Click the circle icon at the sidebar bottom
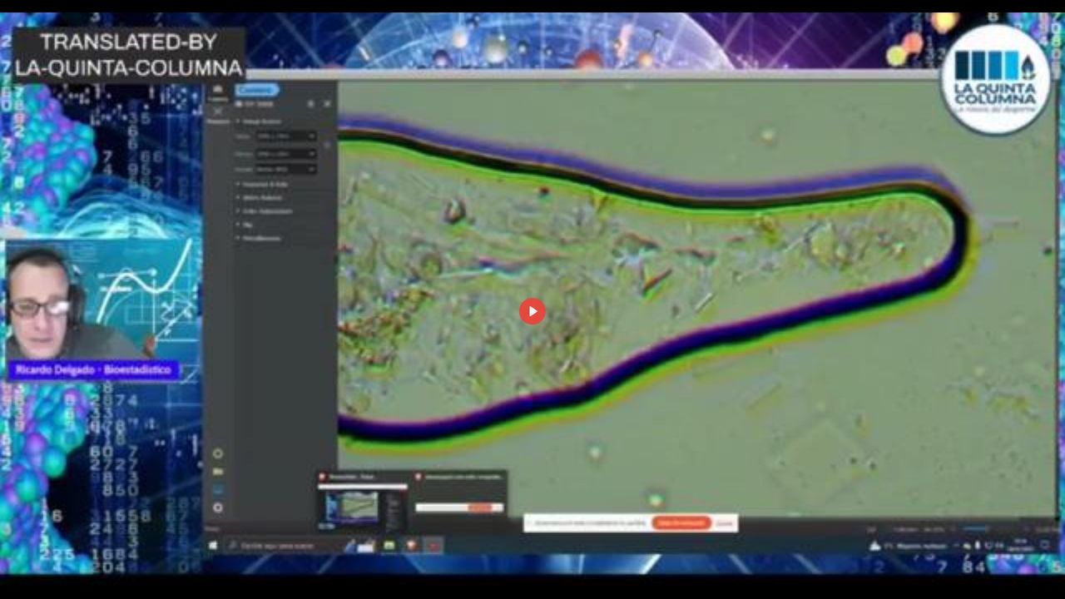The image size is (1065, 599). (218, 453)
